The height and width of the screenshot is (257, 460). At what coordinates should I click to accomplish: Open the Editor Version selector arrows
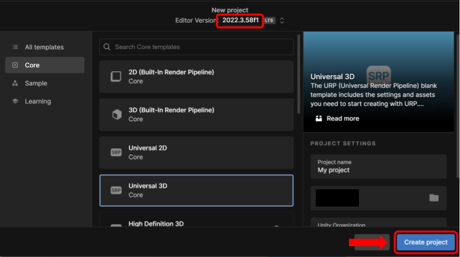pos(282,20)
